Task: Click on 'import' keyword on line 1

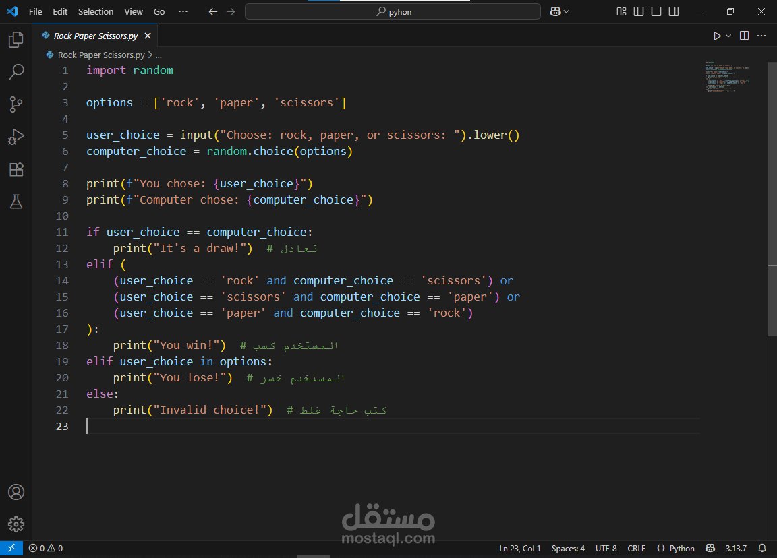Action: click(106, 70)
